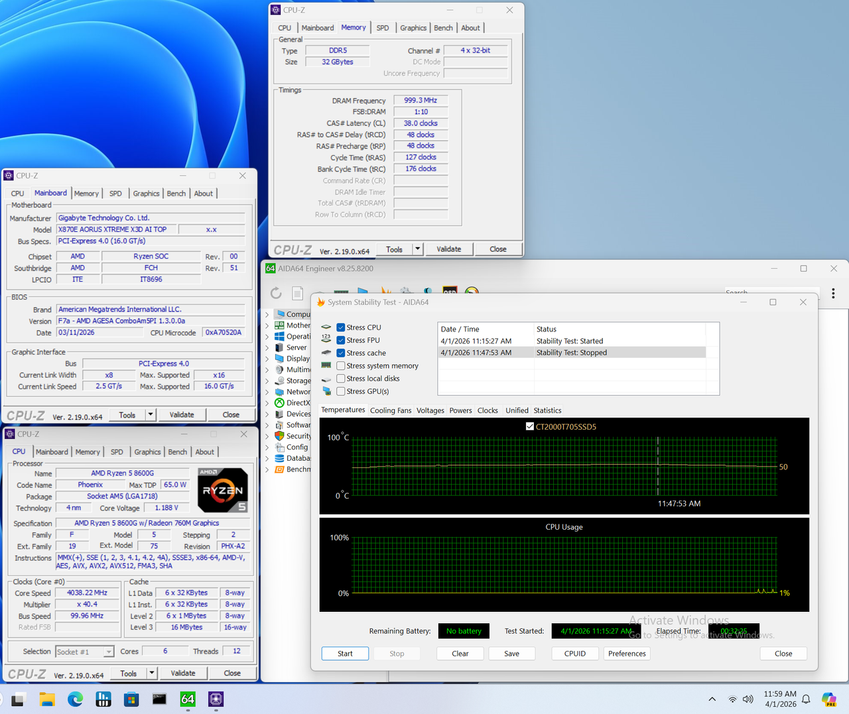Image resolution: width=849 pixels, height=714 pixels.
Task: Open the AIDA64 three-dot menu
Action: click(x=833, y=293)
